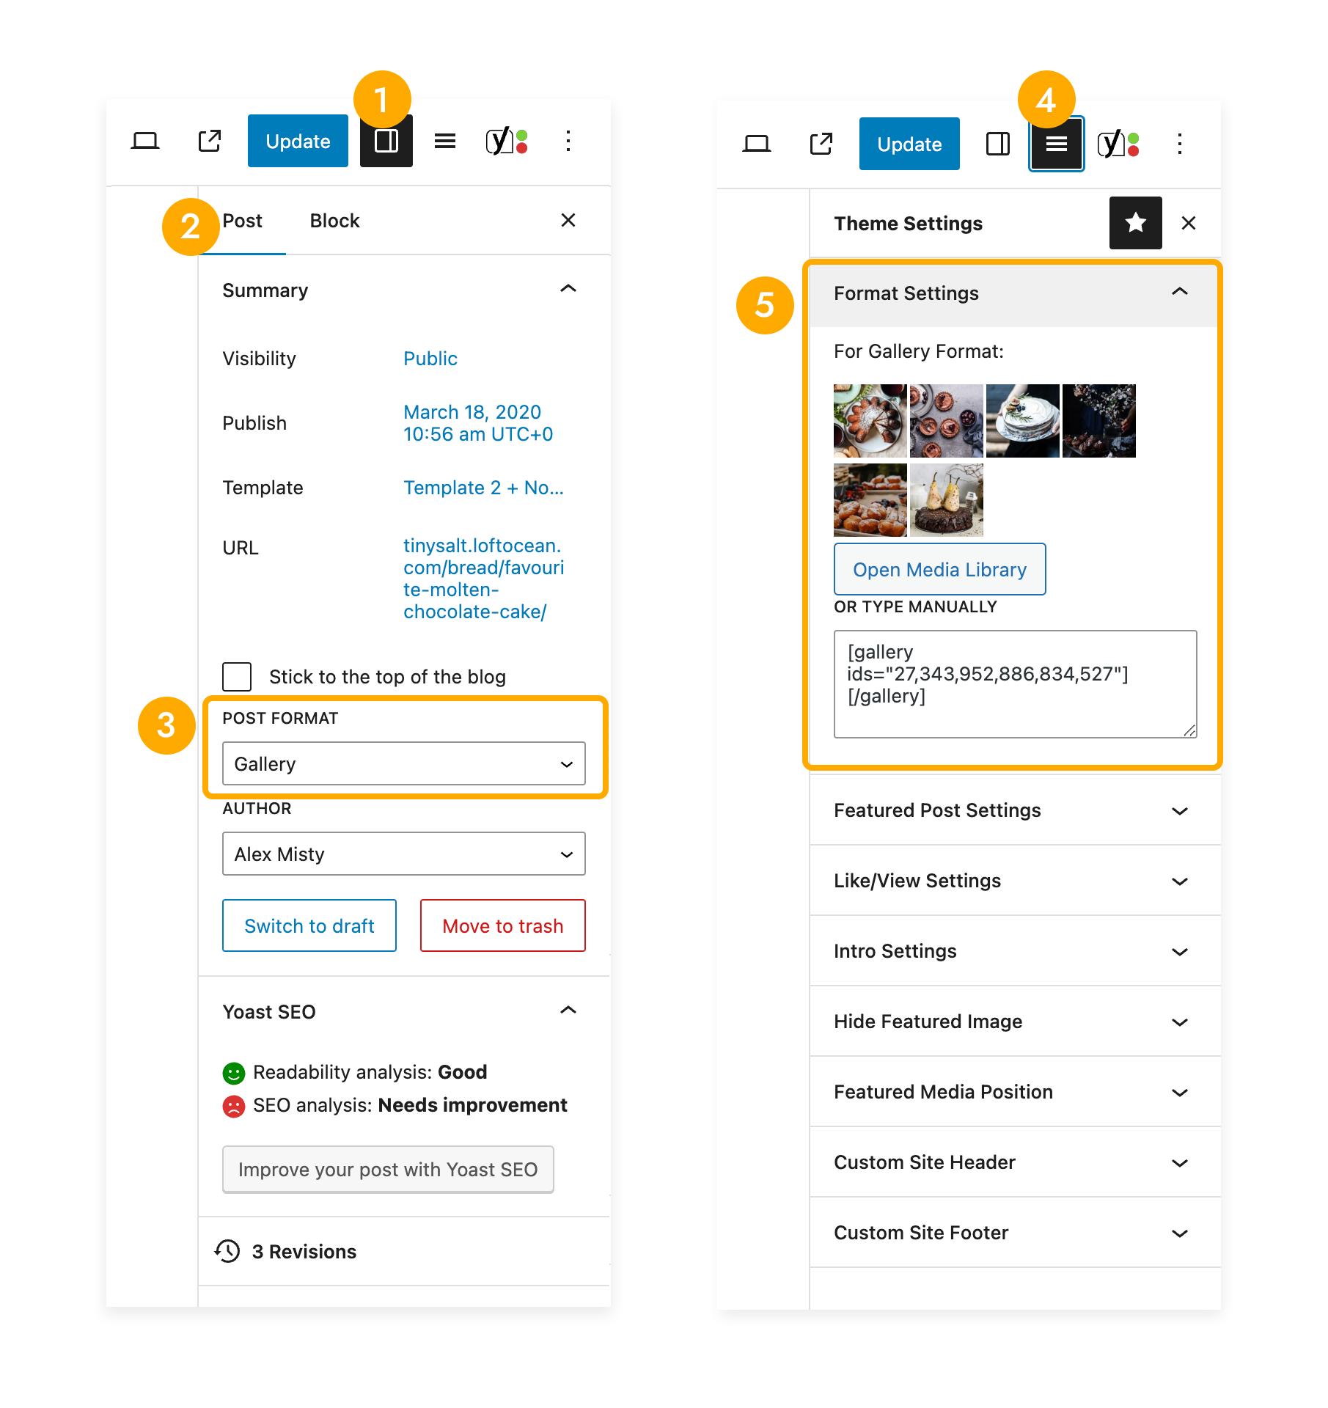Enable Stick to the top of the blog
Screen dimensions: 1328x1408
tap(237, 676)
